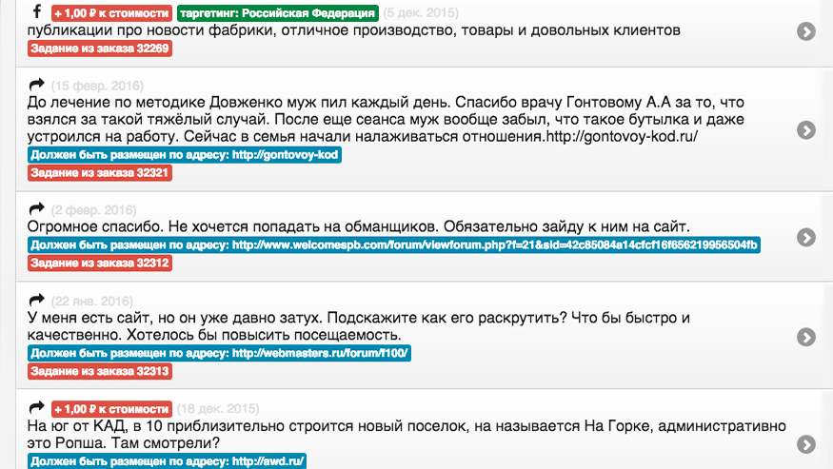This screenshot has height=469, width=833.
Task: Select the text about публикации про новости фабрики
Action: (354, 30)
